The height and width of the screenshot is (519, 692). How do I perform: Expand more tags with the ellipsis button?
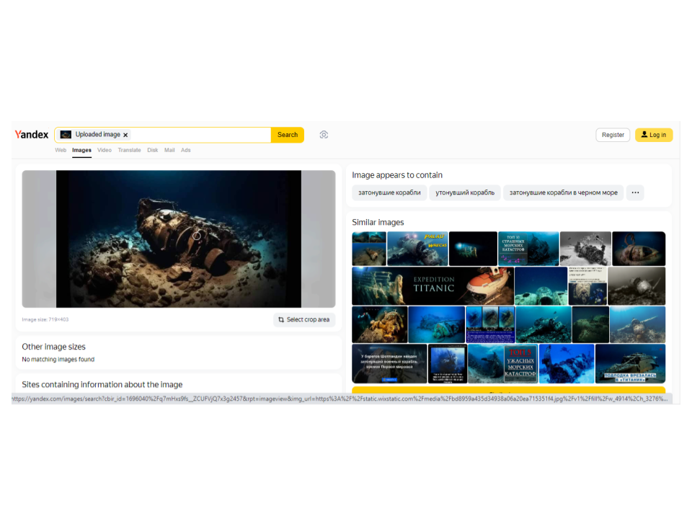click(x=635, y=192)
